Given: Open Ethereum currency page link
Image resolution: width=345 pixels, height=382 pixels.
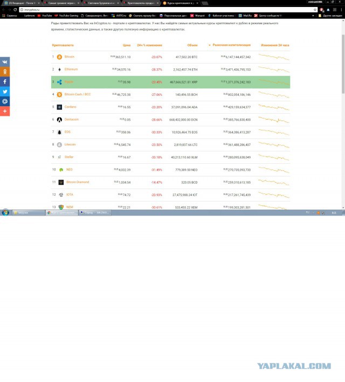Looking at the screenshot, I should tap(71, 69).
